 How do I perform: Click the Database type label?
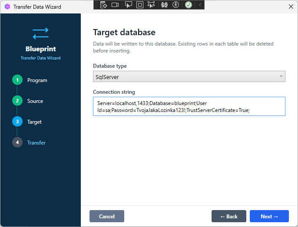coord(110,66)
